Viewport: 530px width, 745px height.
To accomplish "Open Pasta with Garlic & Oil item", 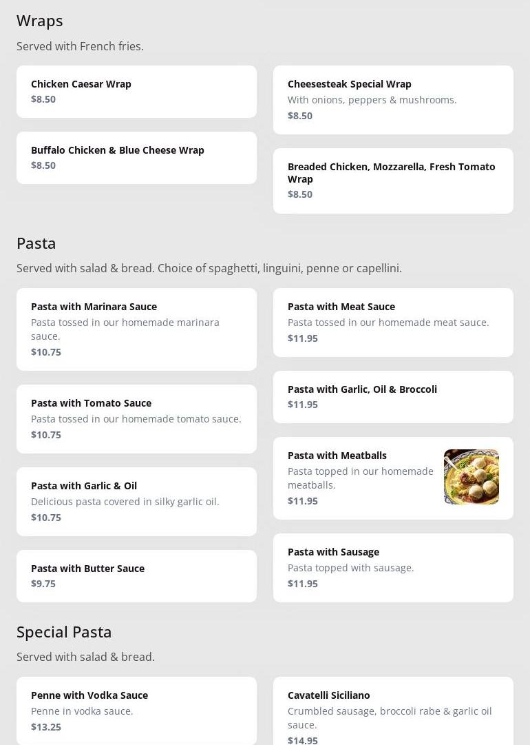I will (136, 502).
